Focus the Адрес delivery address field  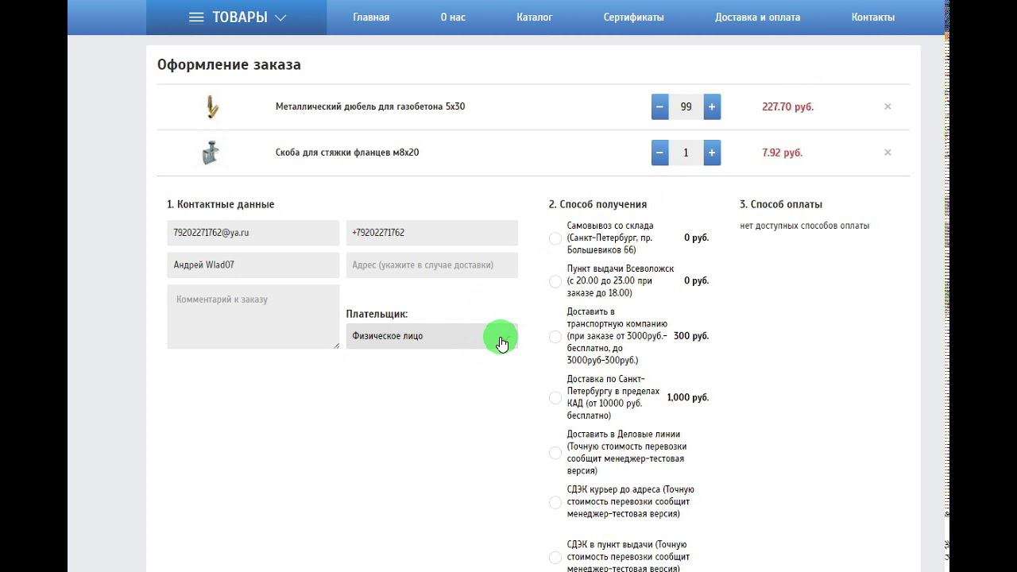click(x=432, y=265)
